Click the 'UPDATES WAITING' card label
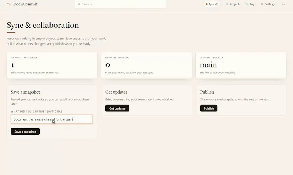Image resolution: width=293 pixels, height=175 pixels. [x=117, y=58]
